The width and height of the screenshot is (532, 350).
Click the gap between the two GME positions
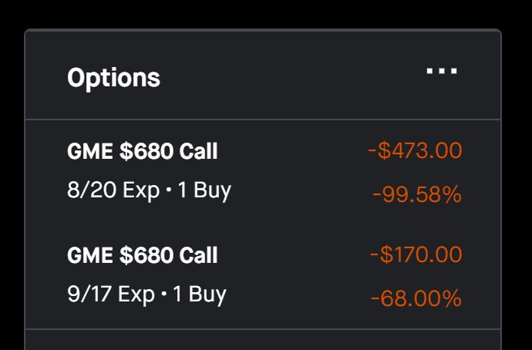(x=263, y=224)
